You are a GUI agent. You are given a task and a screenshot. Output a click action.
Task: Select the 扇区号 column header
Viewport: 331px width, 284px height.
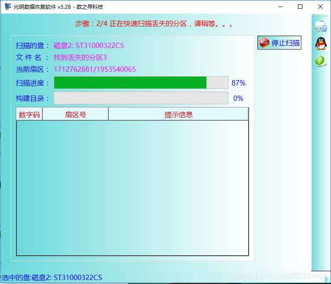pos(75,114)
